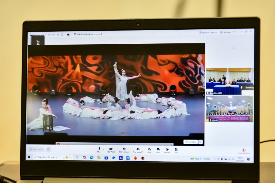
Task: Open the cloud recording status icon
Action: [68, 35]
